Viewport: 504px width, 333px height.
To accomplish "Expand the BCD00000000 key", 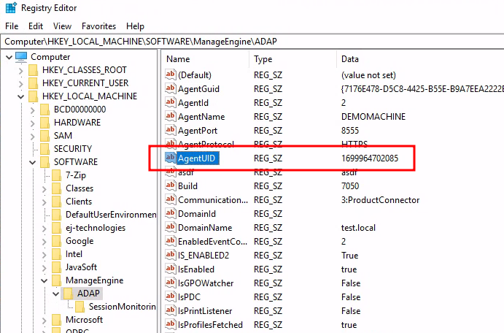I will click(33, 110).
